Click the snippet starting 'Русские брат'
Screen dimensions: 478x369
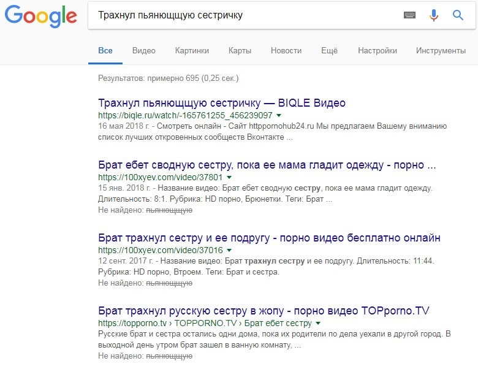(275, 340)
